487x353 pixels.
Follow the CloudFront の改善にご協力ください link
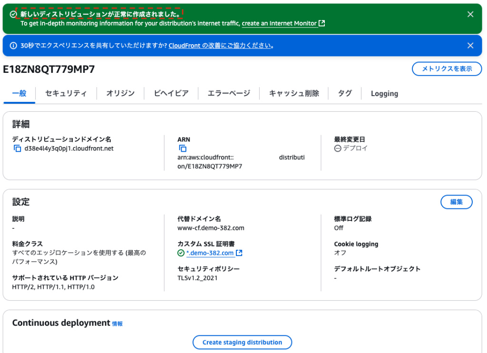[x=220, y=46]
